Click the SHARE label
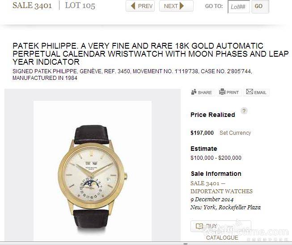The height and width of the screenshot is (245, 292). (x=205, y=92)
